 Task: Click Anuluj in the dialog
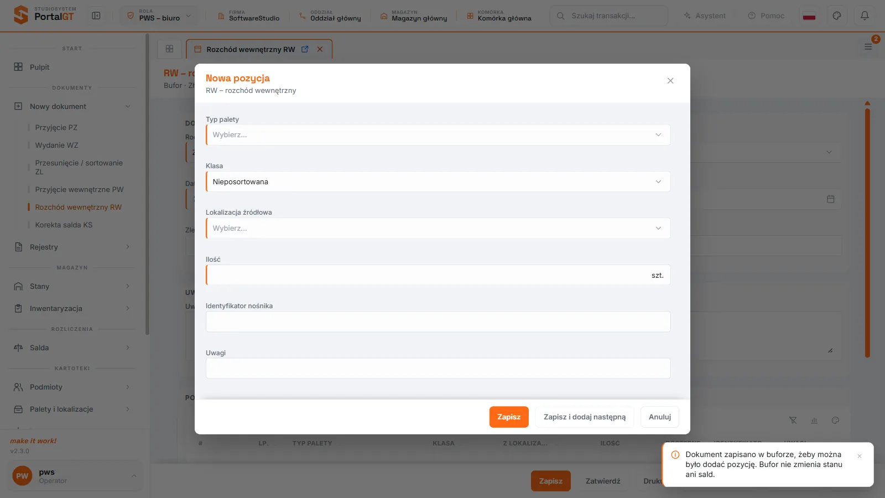click(660, 417)
